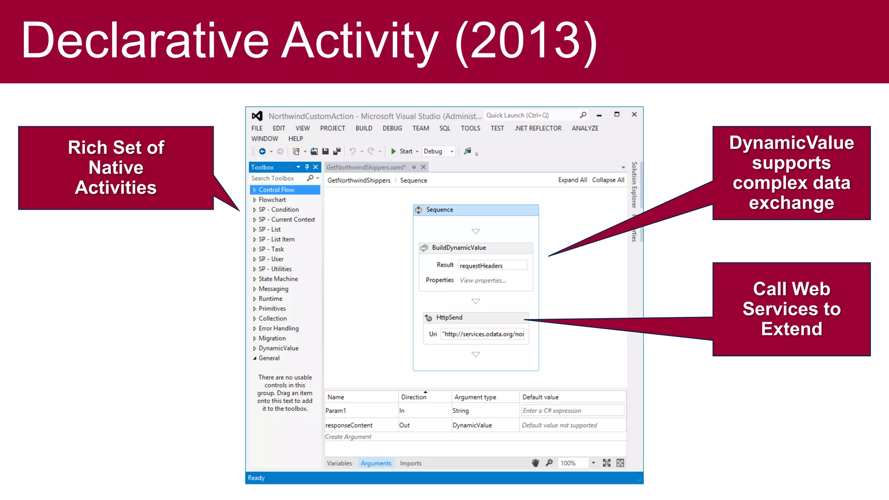The width and height of the screenshot is (889, 500).
Task: Click the Open File toolbar icon
Action: pyautogui.click(x=314, y=151)
